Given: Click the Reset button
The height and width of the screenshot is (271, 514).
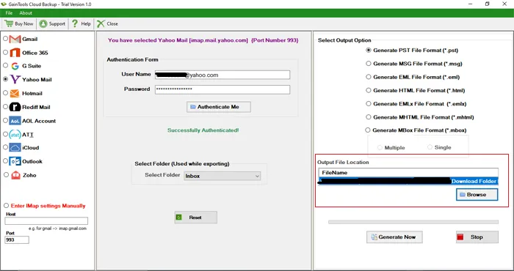Looking at the screenshot, I should coord(196,218).
